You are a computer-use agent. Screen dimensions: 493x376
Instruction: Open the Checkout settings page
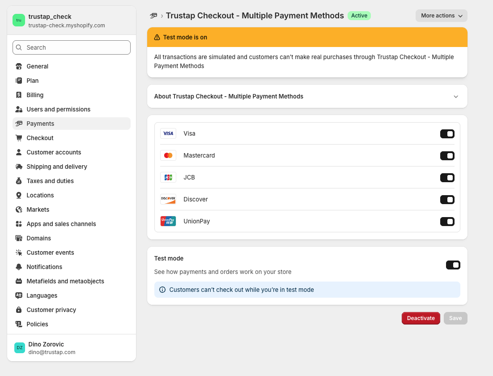coord(40,138)
